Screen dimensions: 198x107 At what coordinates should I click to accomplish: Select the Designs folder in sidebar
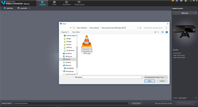[68, 41]
